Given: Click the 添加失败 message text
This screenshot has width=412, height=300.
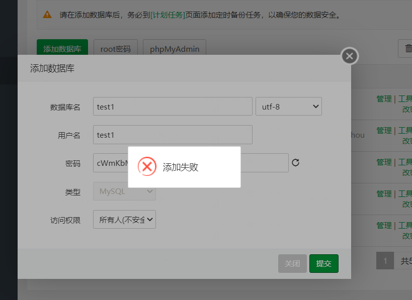Looking at the screenshot, I should [x=180, y=167].
